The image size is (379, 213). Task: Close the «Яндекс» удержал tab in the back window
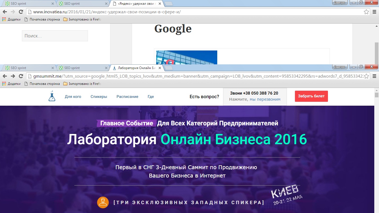160,4
